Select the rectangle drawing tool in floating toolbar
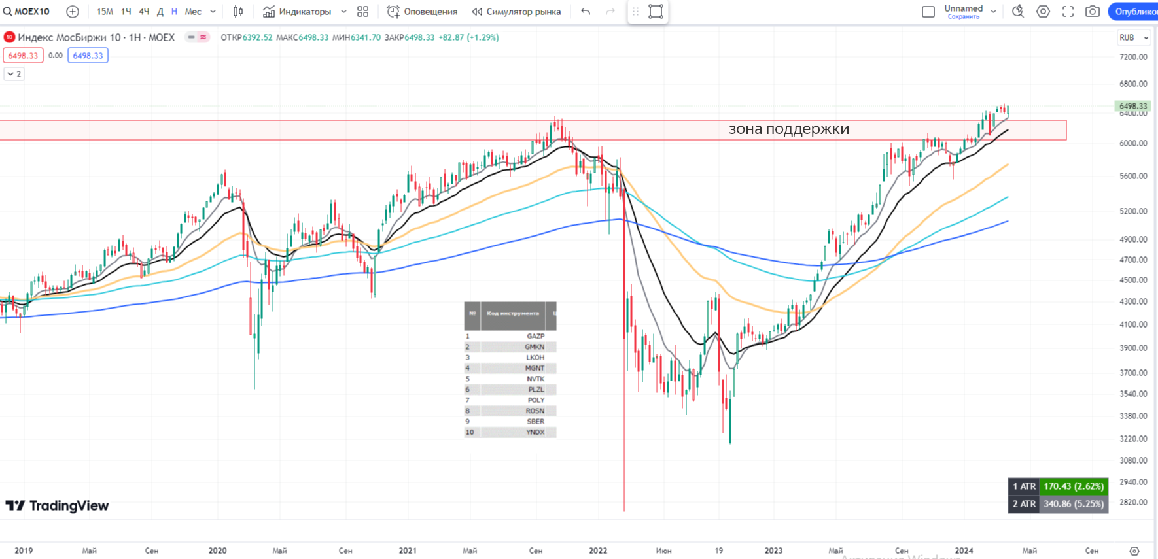The image size is (1158, 559). tap(656, 12)
